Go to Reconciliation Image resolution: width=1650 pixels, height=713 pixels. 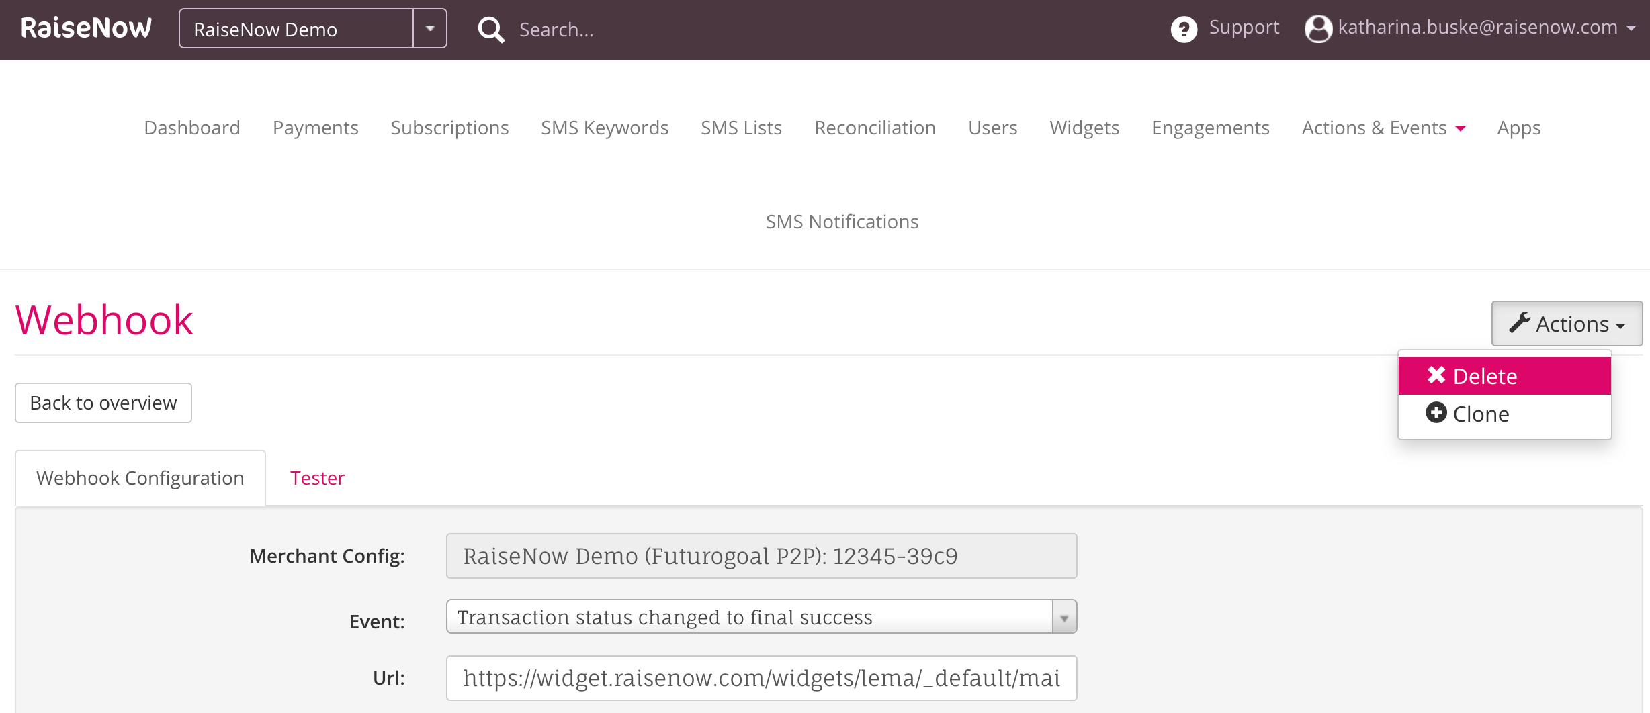click(875, 128)
